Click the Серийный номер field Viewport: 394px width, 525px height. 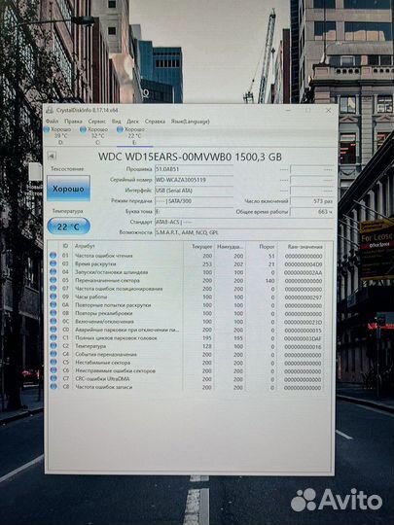pyautogui.click(x=194, y=180)
